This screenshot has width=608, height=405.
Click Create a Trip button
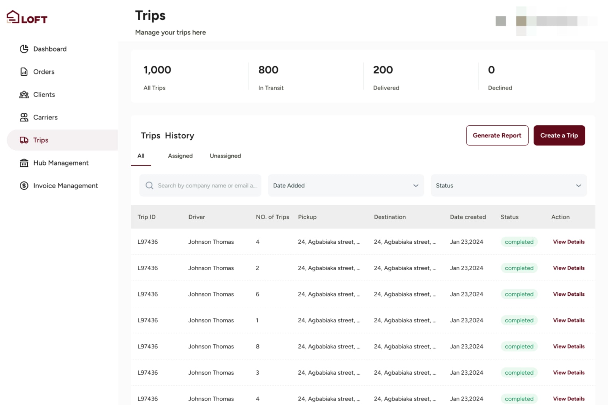click(x=559, y=136)
